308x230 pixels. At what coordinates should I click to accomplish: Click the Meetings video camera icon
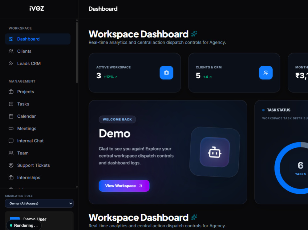click(x=11, y=129)
